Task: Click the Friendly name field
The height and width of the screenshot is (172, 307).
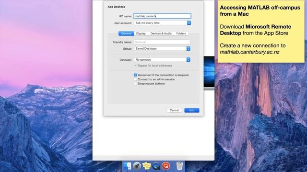Action: (162, 42)
